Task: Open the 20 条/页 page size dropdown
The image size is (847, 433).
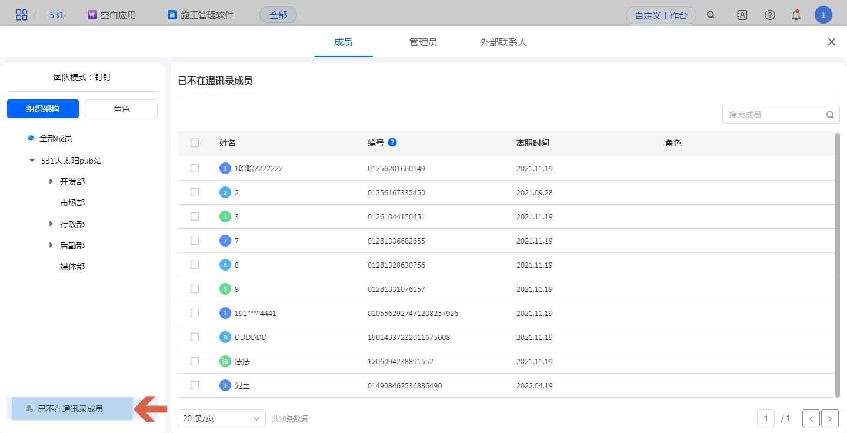Action: click(221, 418)
